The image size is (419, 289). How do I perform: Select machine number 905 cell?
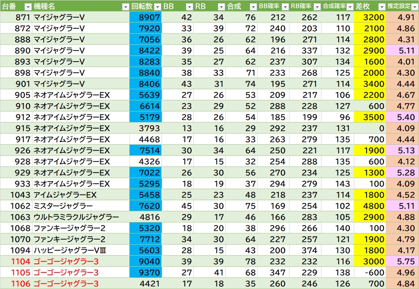pos(16,95)
